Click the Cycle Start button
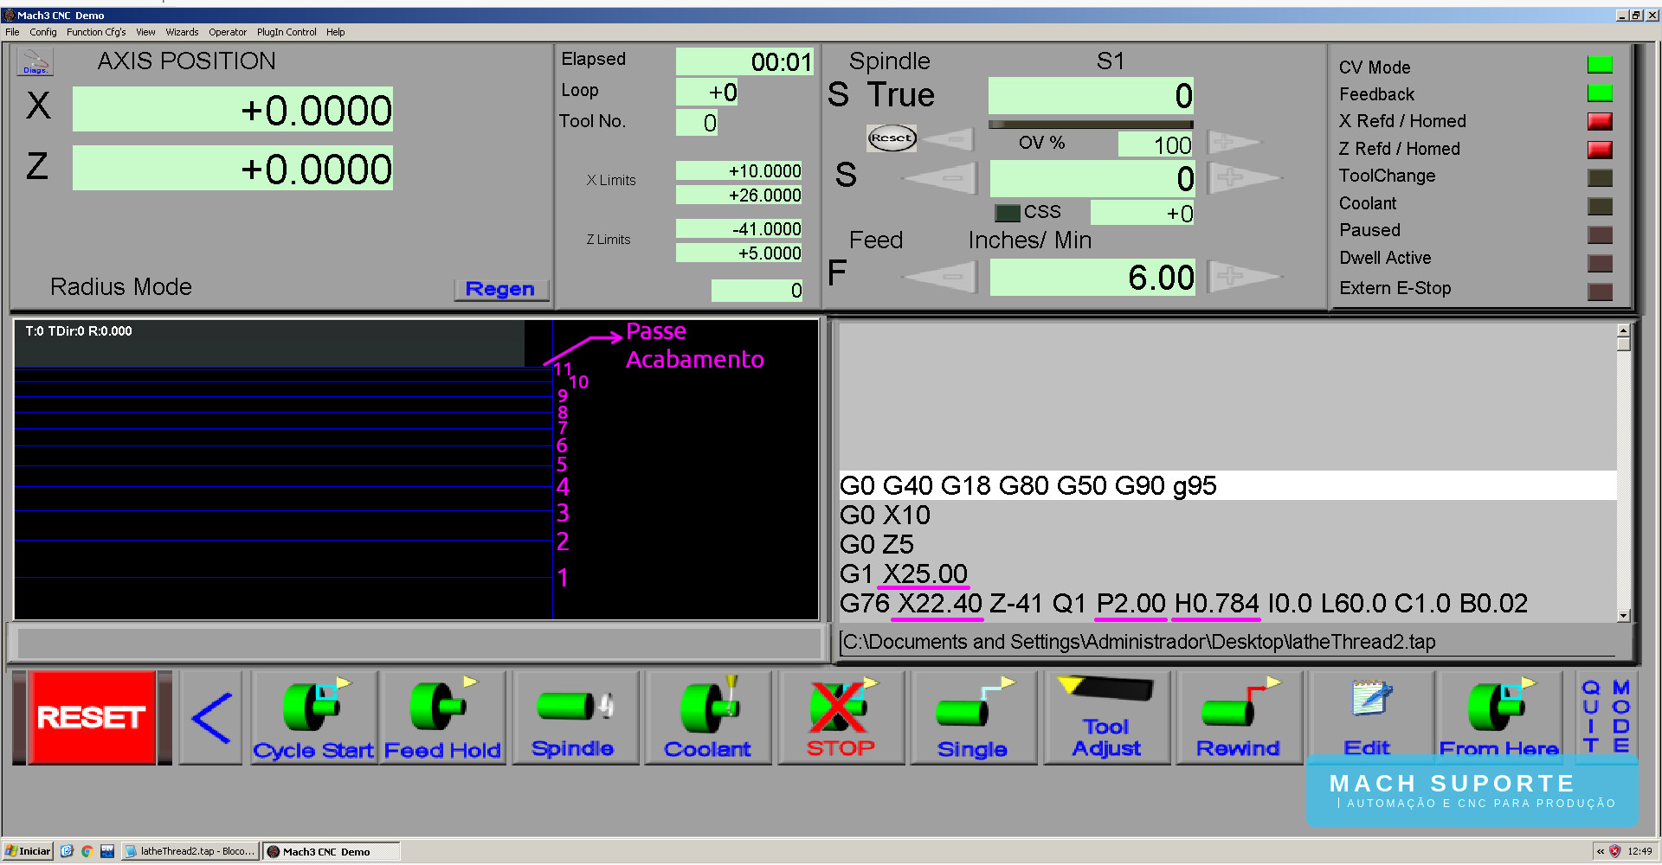 (313, 718)
